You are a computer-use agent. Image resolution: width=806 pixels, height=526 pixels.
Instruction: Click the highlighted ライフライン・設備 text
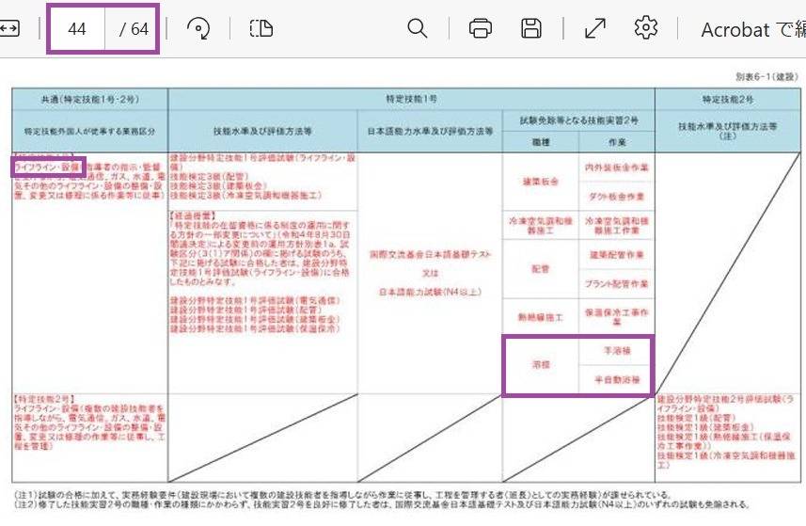(x=47, y=167)
